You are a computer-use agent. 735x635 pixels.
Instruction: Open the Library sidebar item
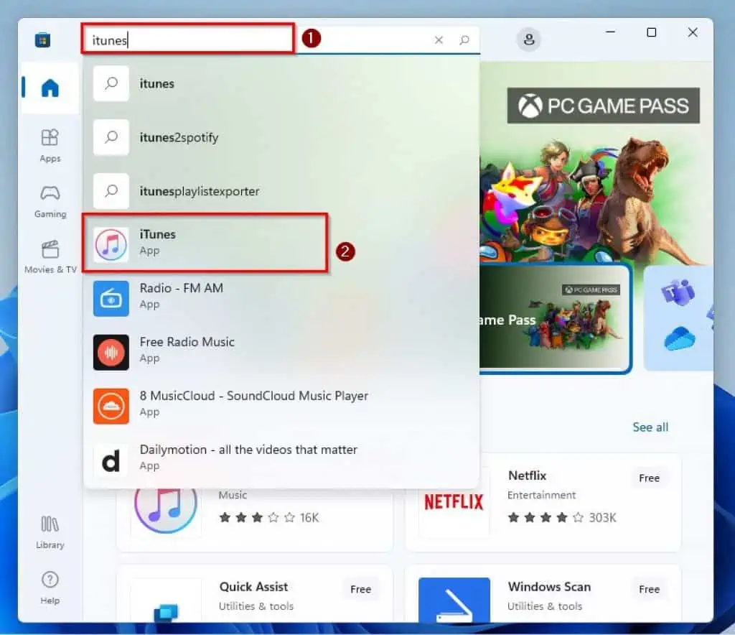coord(50,532)
